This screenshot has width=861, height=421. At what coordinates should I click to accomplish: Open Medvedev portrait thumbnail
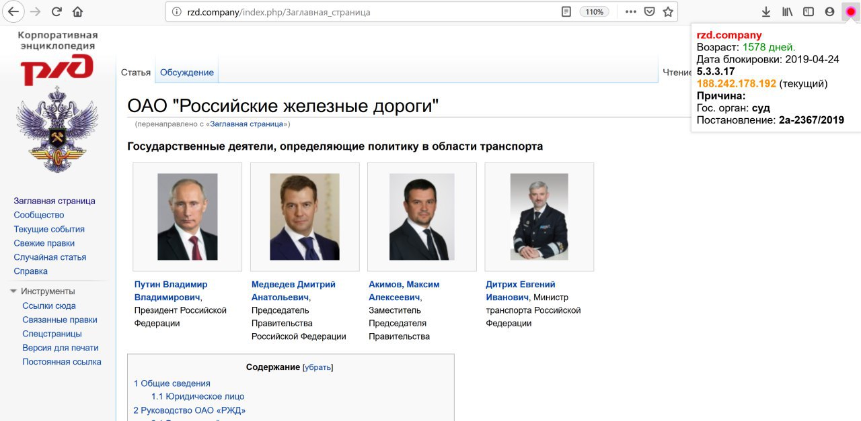click(x=305, y=217)
